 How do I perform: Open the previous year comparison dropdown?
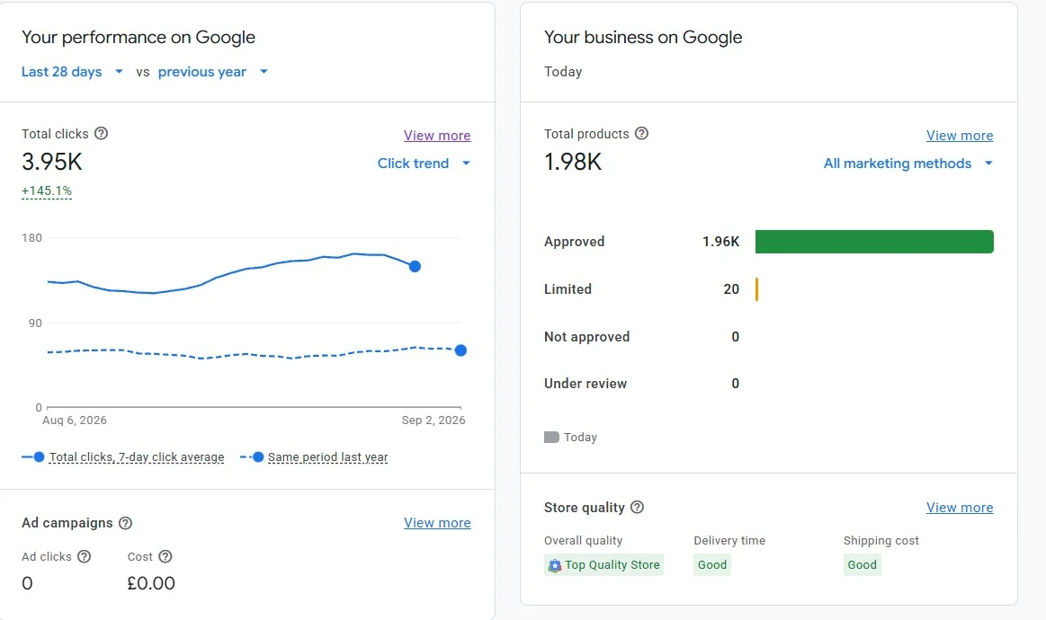pos(213,71)
